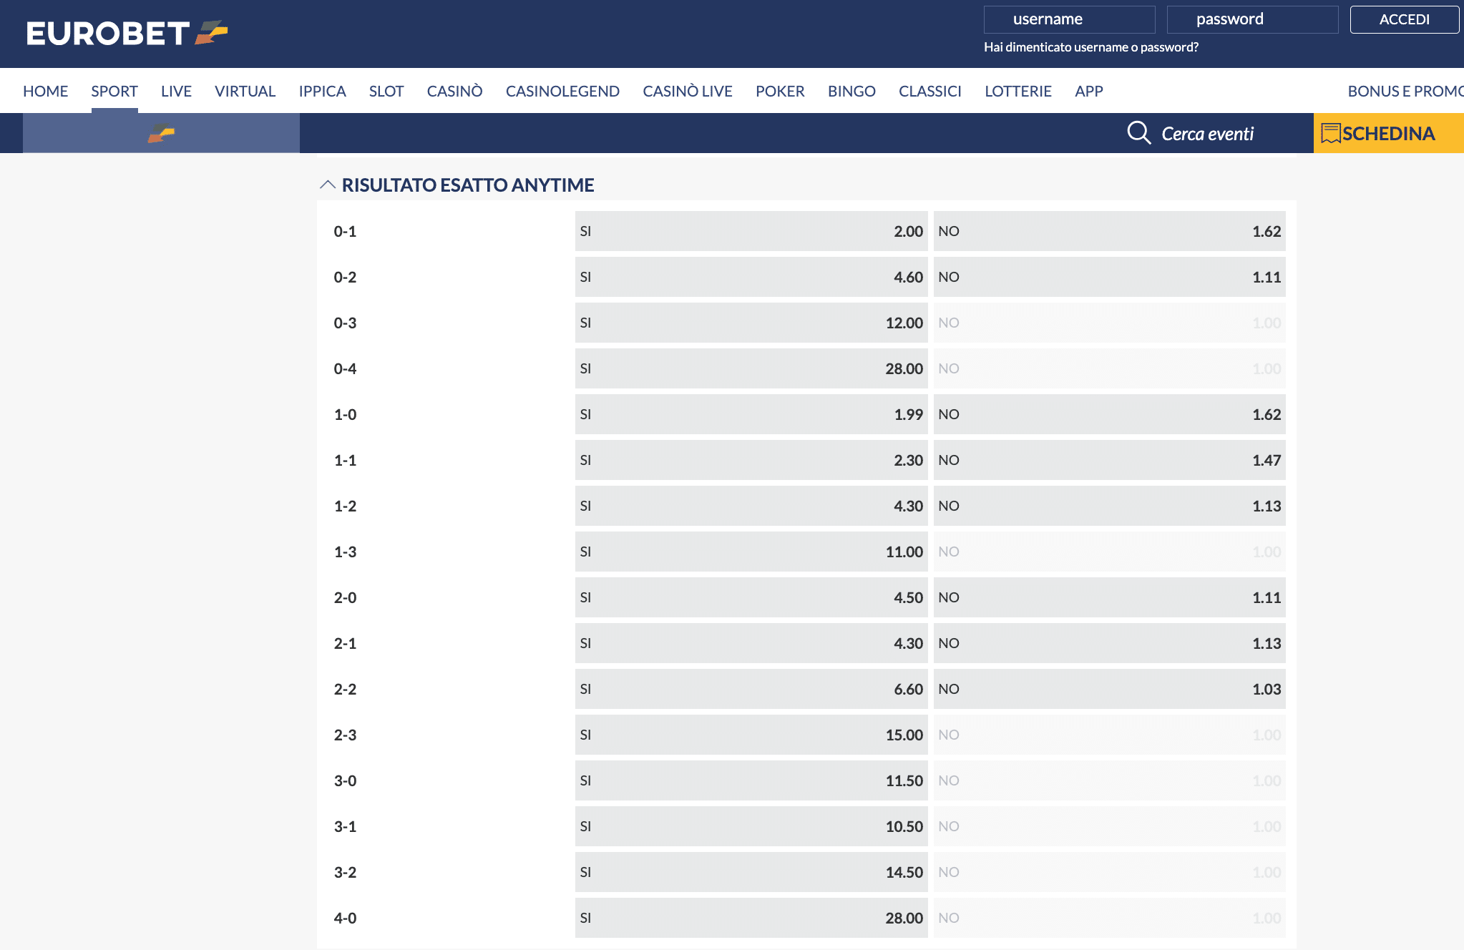The image size is (1464, 950).
Task: Open the POKER menu item
Action: pyautogui.click(x=780, y=91)
